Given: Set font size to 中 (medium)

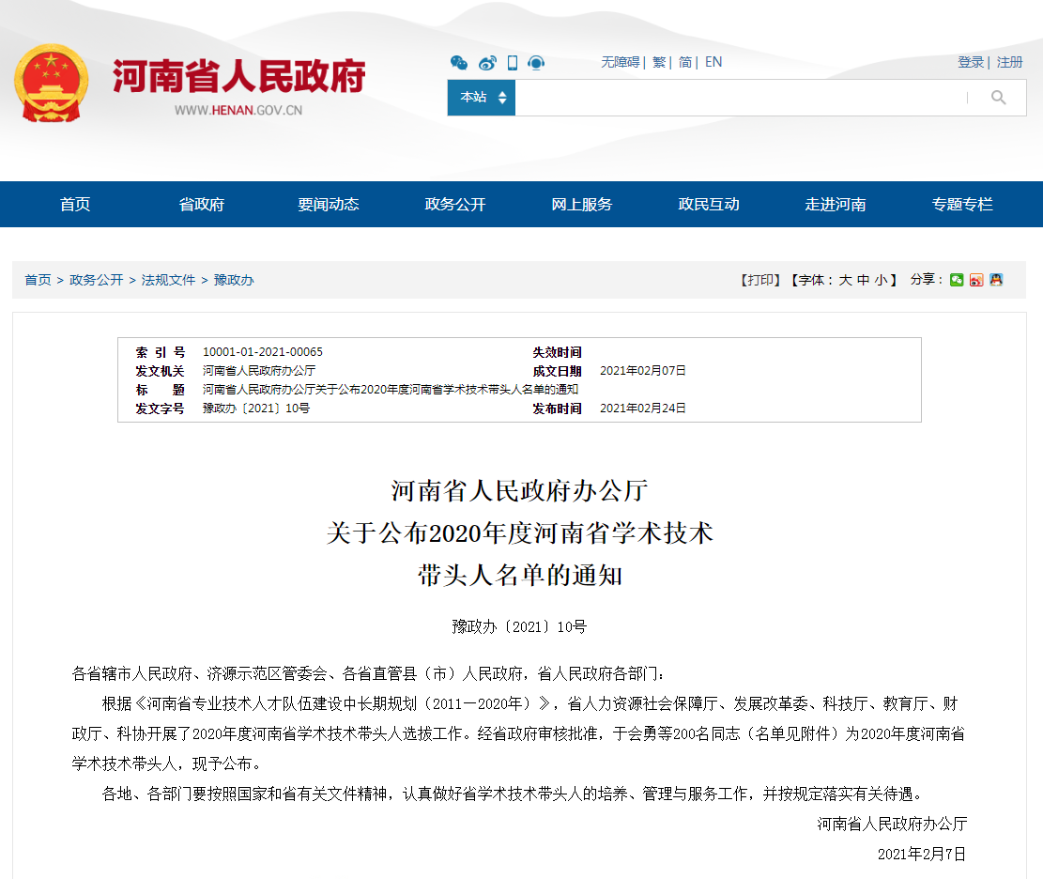Looking at the screenshot, I should [863, 280].
